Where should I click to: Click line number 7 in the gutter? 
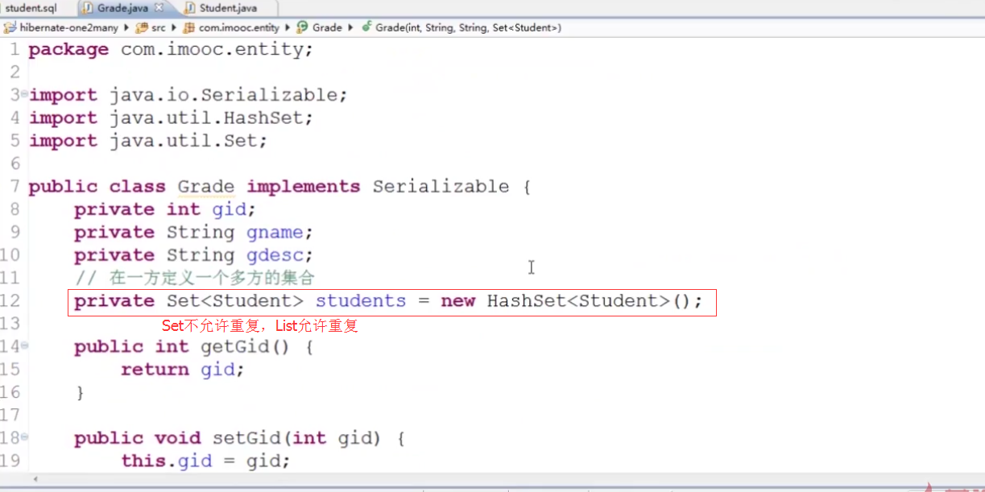14,187
